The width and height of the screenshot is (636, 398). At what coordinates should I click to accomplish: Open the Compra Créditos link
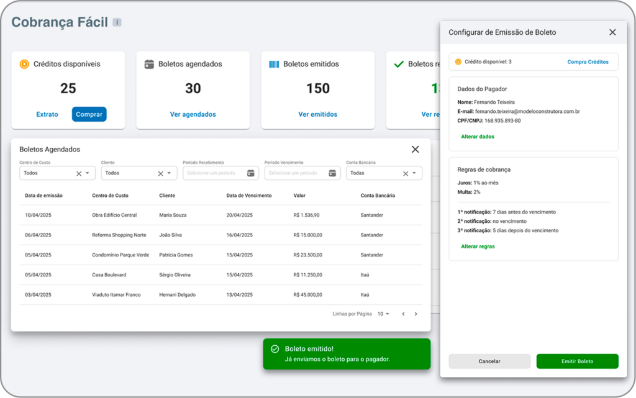[588, 62]
